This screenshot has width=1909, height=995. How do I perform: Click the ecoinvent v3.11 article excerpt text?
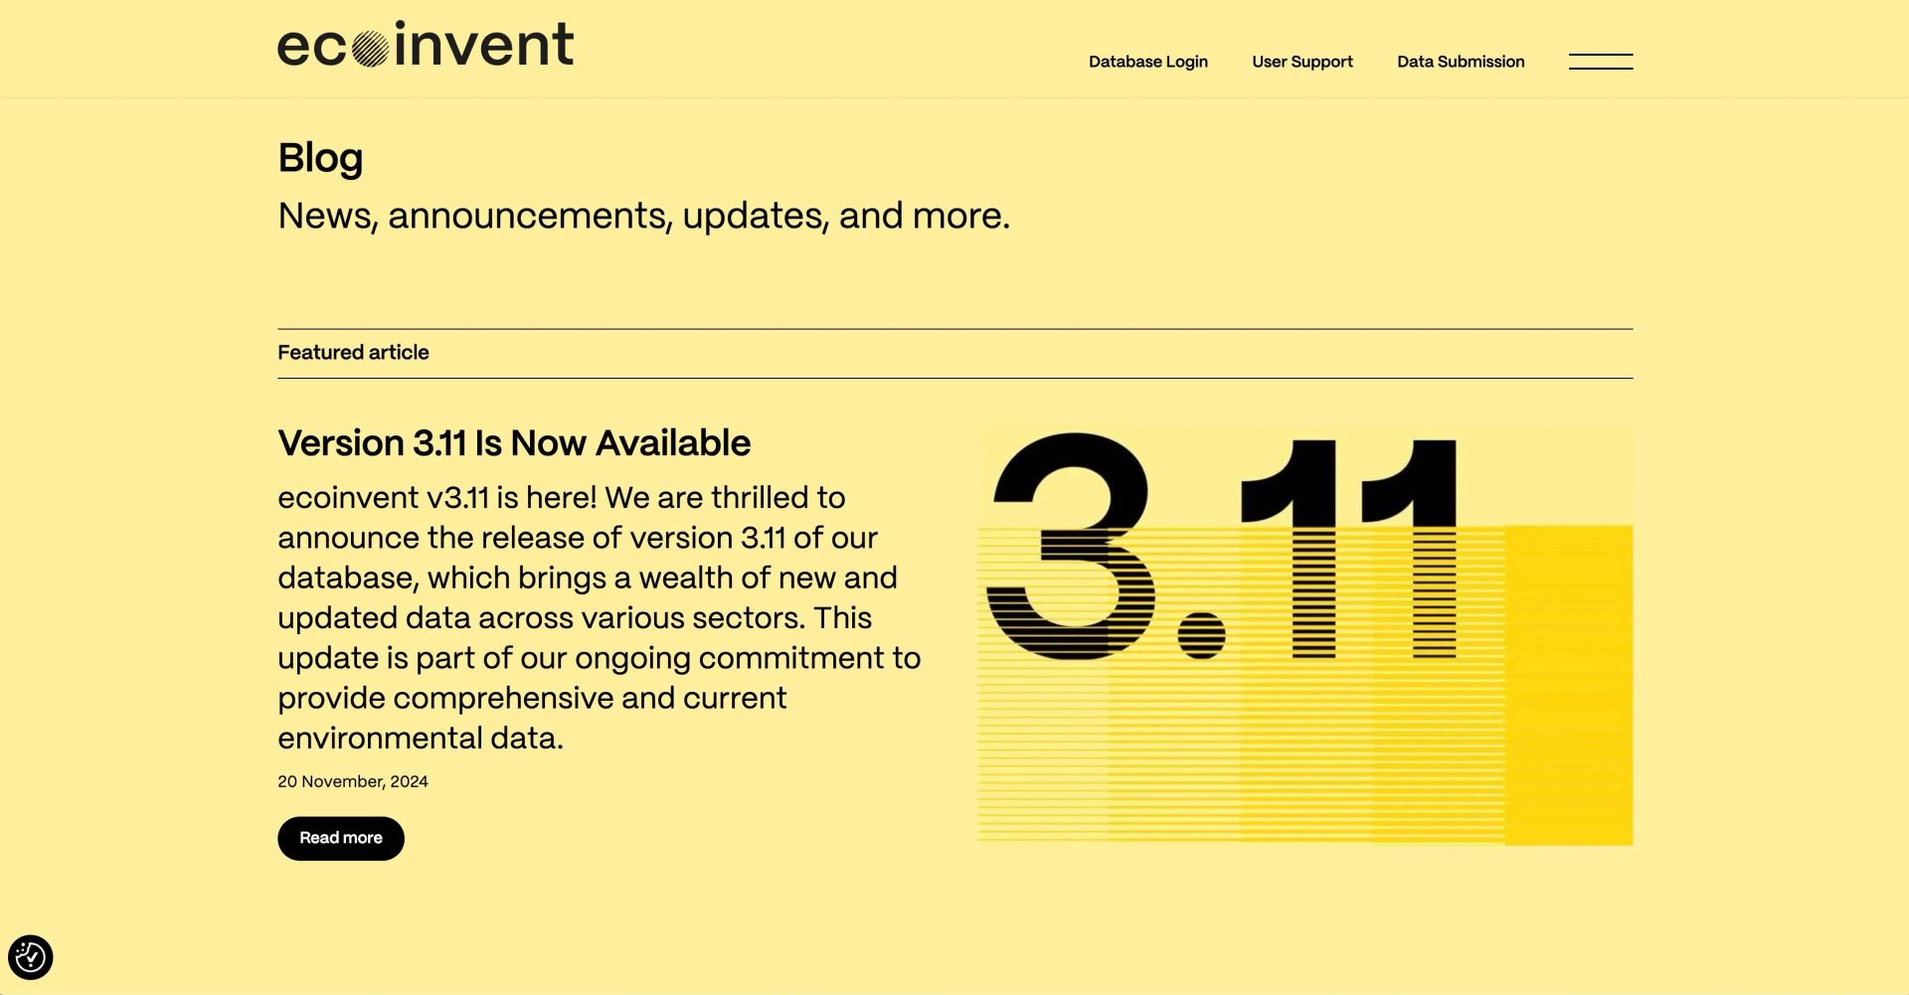pos(599,617)
